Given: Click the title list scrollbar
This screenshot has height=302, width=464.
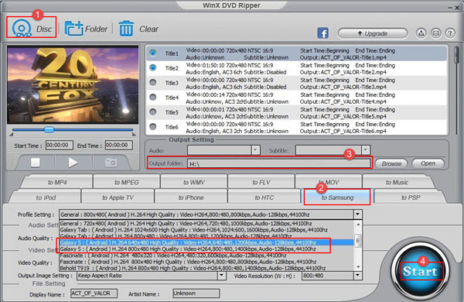Looking at the screenshot, I should click(456, 55).
